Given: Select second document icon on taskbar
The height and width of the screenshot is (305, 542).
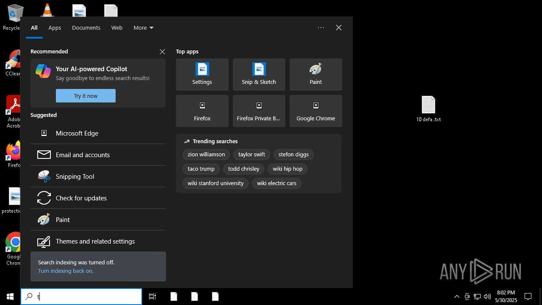Looking at the screenshot, I should click(194, 297).
